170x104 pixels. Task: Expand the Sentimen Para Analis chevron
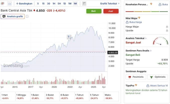pyautogui.click(x=151, y=51)
